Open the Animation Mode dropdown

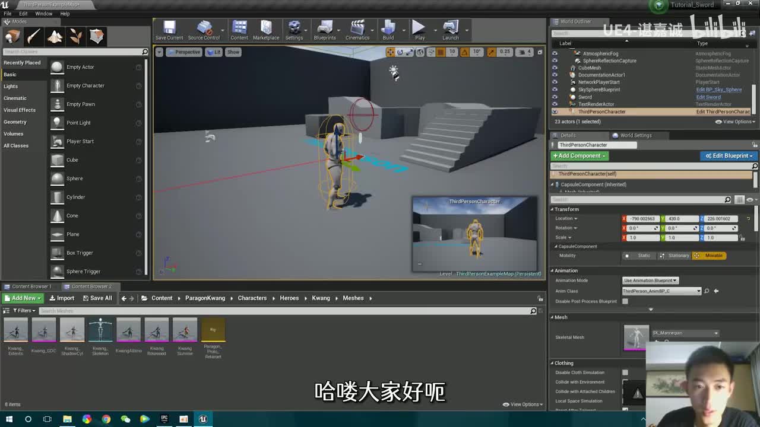point(650,281)
